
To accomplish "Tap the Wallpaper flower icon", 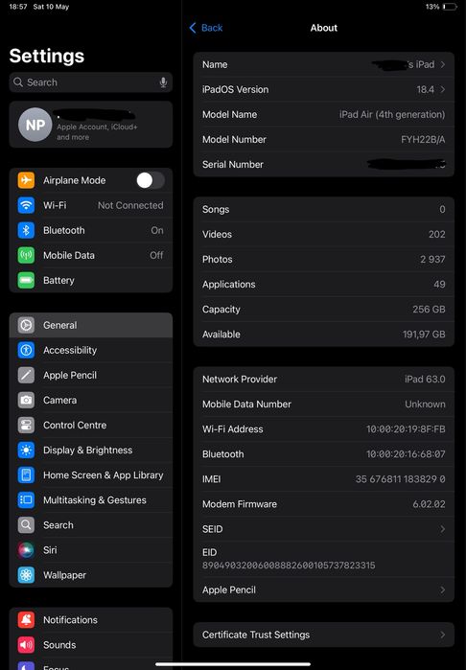I will tap(26, 575).
